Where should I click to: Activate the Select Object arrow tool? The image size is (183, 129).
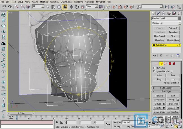tap(48, 7)
